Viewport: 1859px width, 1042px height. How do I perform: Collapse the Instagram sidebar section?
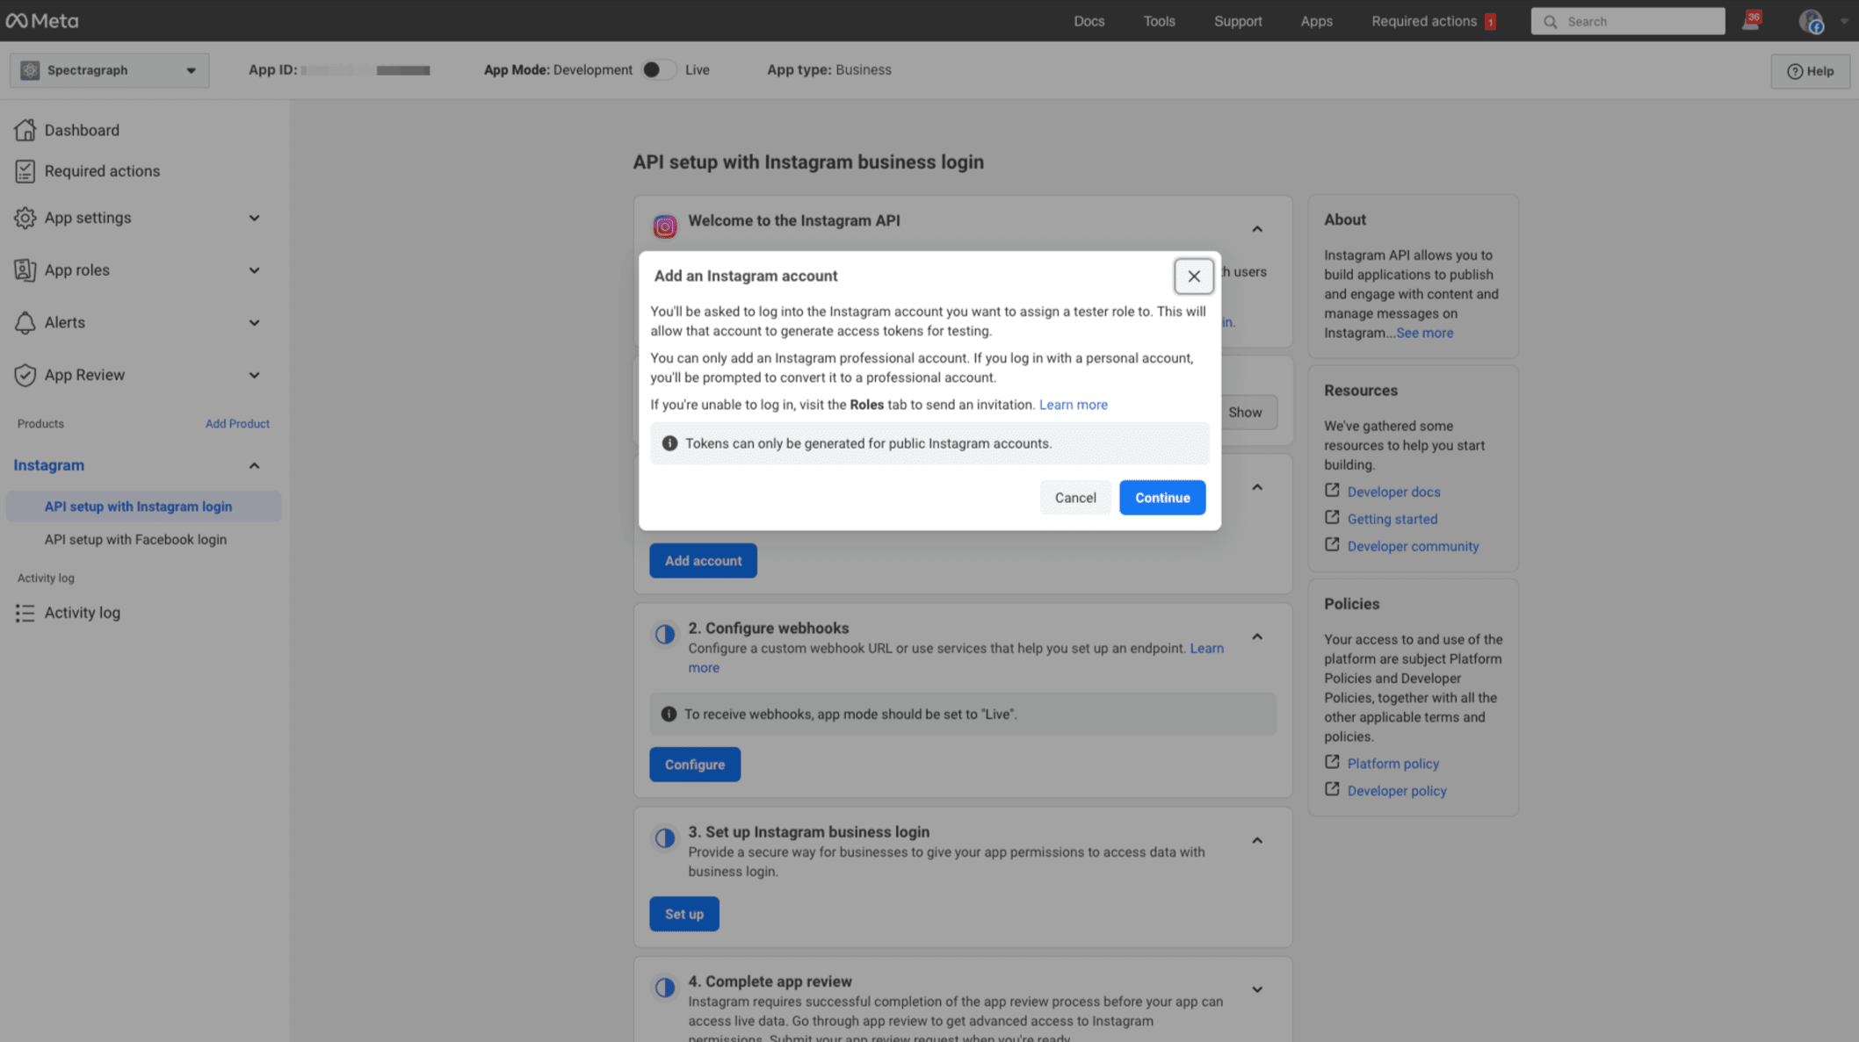[x=253, y=464]
